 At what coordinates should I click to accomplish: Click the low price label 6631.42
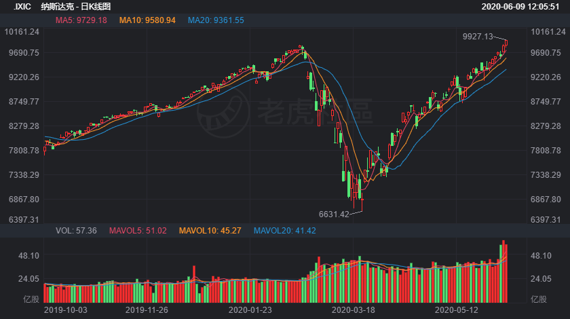(x=334, y=214)
